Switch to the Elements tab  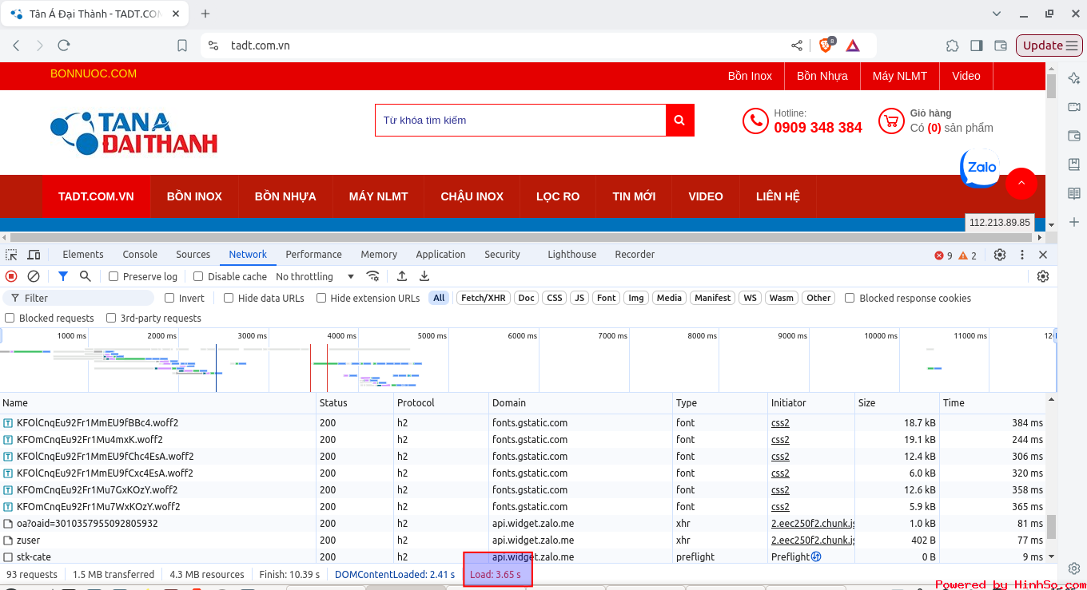pos(83,255)
